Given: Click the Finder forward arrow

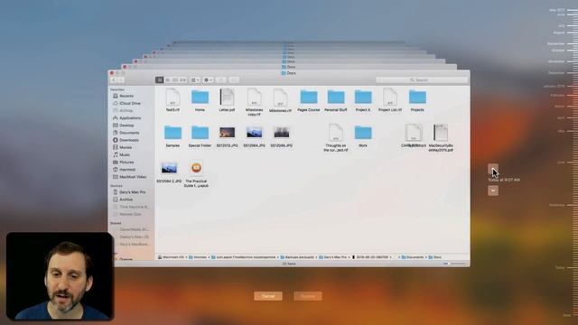Looking at the screenshot, I should pos(121,80).
